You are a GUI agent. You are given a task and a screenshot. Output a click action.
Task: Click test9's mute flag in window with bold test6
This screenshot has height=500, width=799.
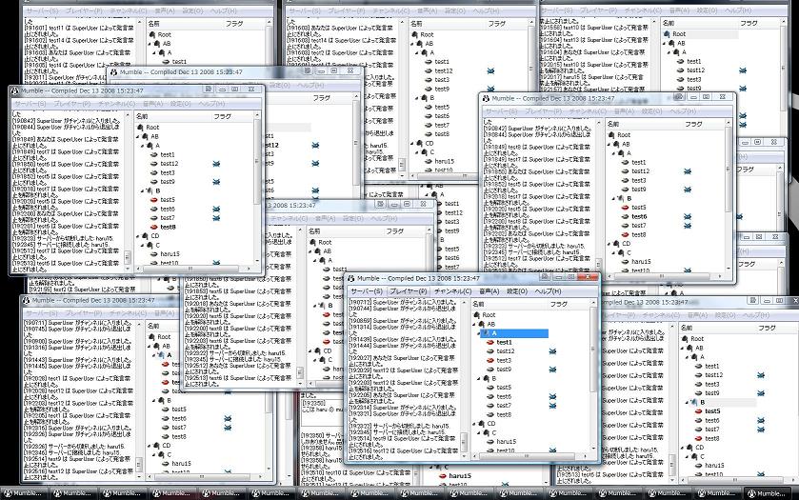point(688,190)
